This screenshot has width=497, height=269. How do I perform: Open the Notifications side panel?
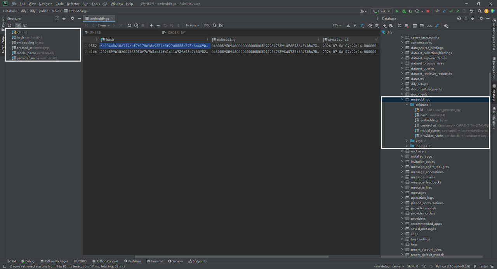tap(494, 118)
